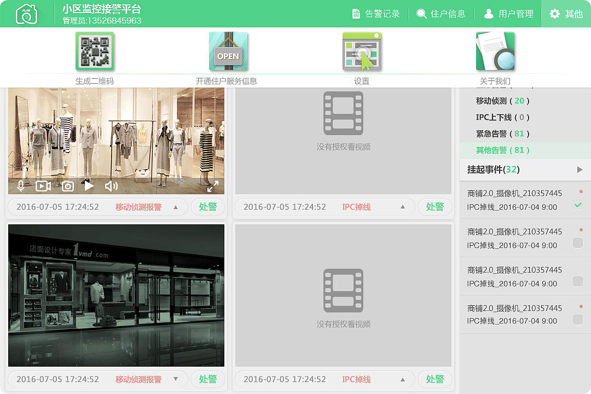591x394 pixels.
Task: Select the third 商铺2.0_摄像机 suspended event
Action: click(x=525, y=276)
